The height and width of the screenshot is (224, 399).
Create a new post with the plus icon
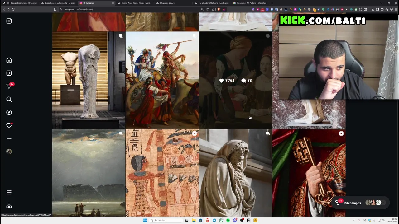point(9,138)
